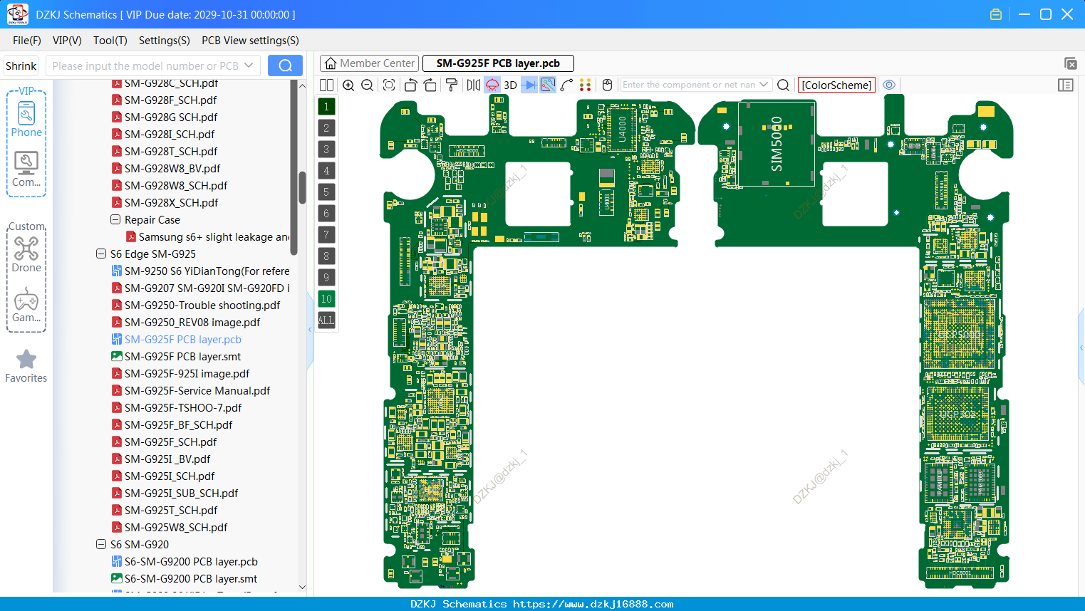1085x611 pixels.
Task: Click the file tree vertical scrollbar
Action: (294, 167)
